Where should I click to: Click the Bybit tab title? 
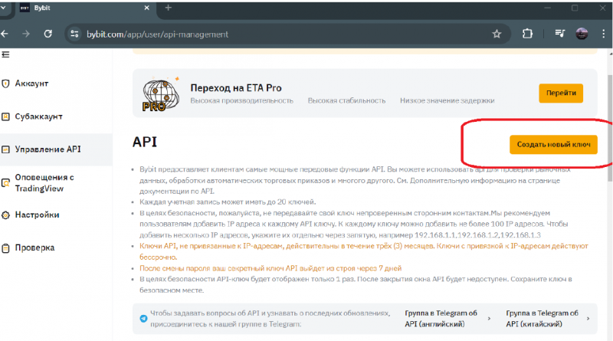[x=42, y=8]
